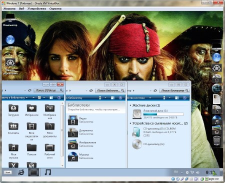Open the Документы library
The height and width of the screenshot is (183, 225).
point(81,132)
